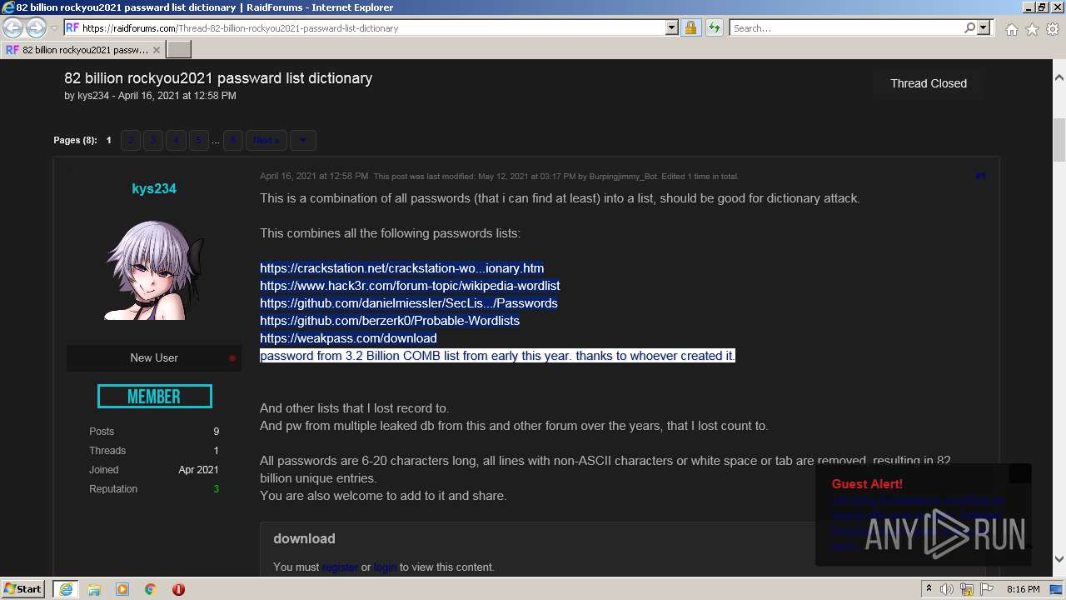Click the thread title heading
1066x600 pixels.
(x=218, y=78)
